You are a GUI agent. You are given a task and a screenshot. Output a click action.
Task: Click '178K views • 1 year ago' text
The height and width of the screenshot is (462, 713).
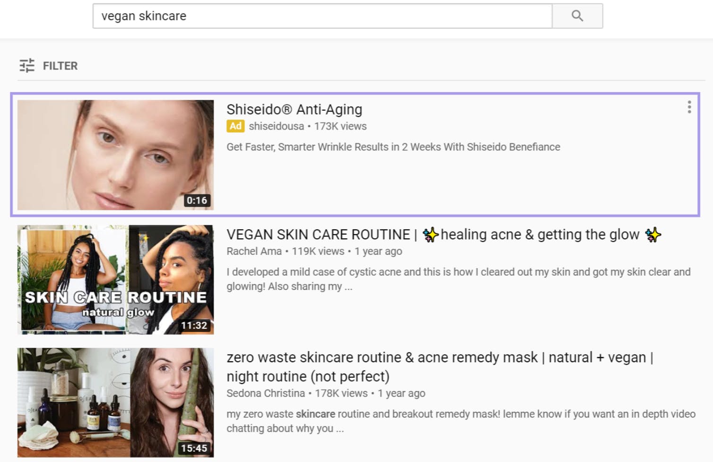(370, 393)
